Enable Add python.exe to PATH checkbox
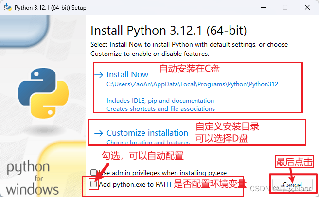319x197 pixels. (93, 184)
